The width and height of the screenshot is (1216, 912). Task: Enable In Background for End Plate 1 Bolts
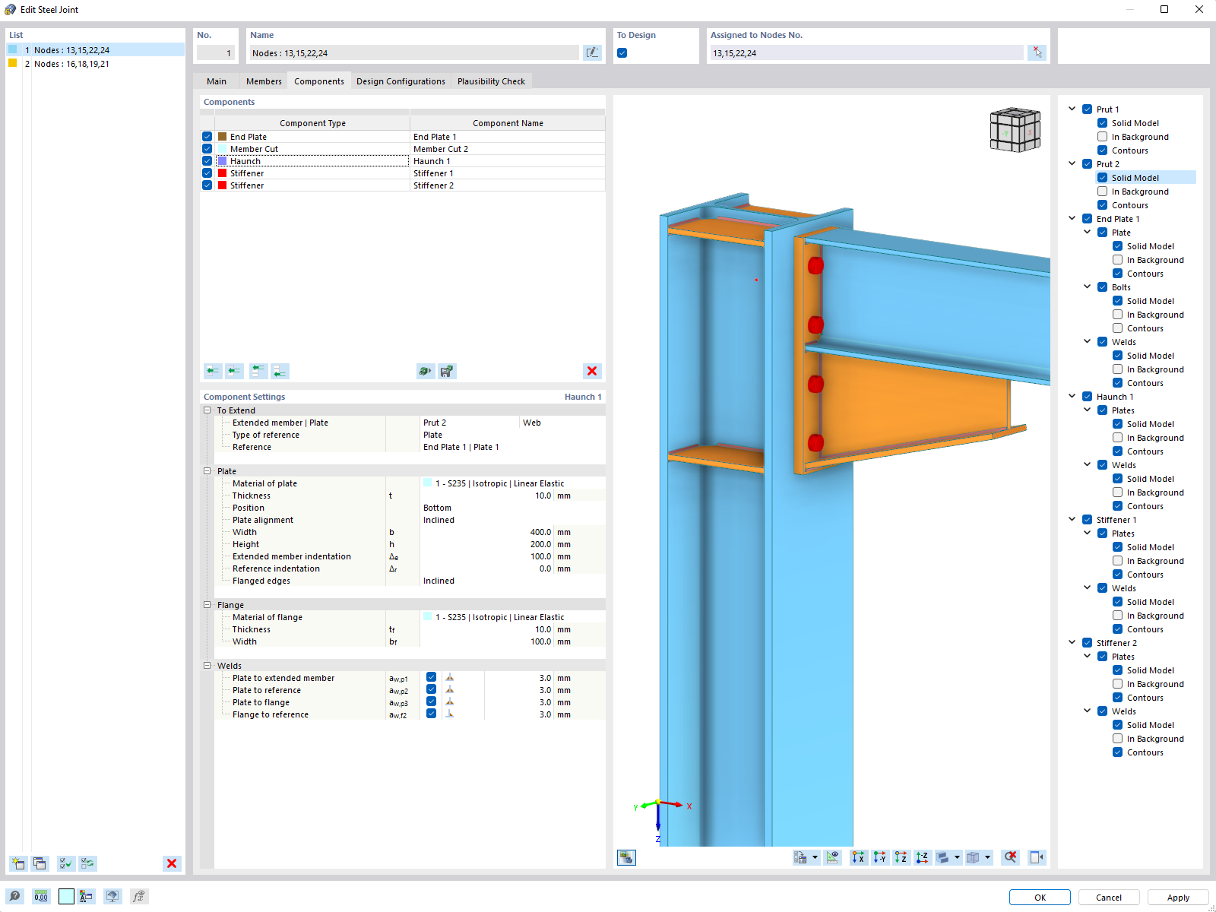1118,314
